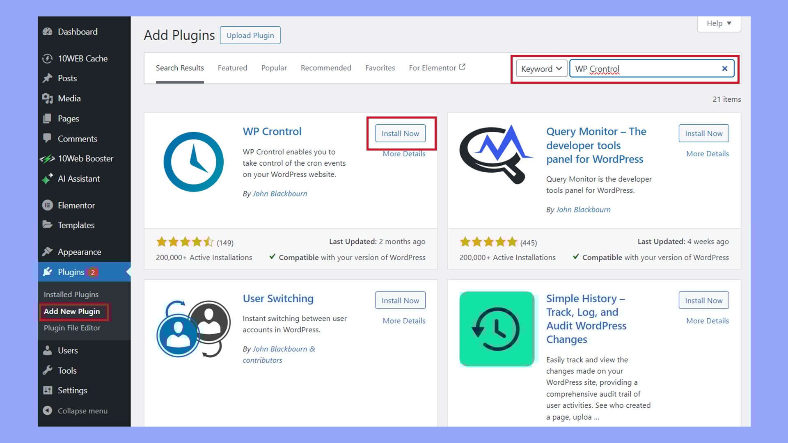
Task: Click the WP Crontrol search input field
Action: [644, 69]
